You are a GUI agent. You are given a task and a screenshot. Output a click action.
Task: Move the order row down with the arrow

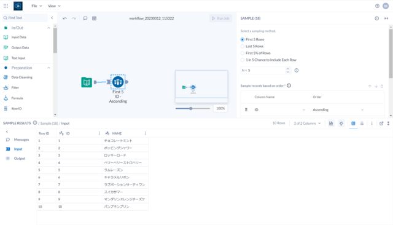(x=376, y=86)
